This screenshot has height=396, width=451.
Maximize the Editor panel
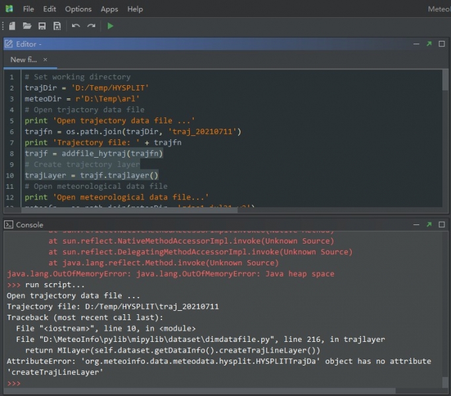coord(441,44)
